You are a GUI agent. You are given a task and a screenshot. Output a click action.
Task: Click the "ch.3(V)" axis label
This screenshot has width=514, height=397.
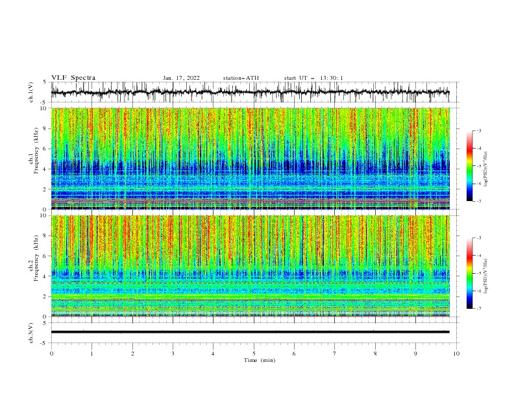click(x=31, y=333)
